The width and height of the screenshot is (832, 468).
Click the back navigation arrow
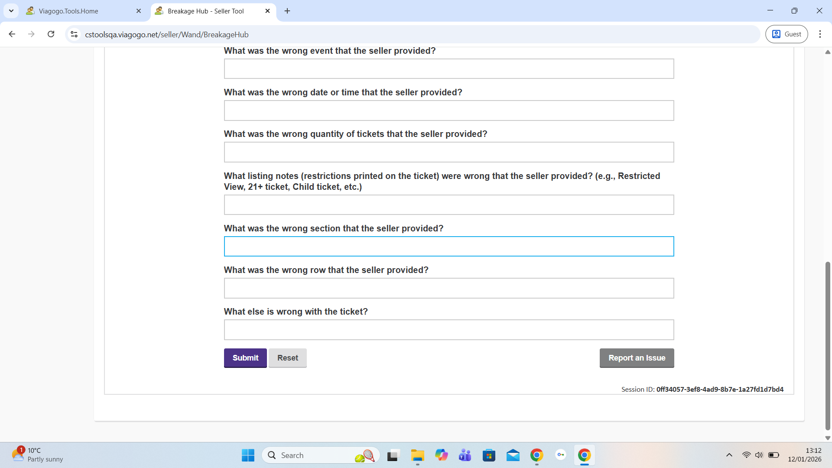pyautogui.click(x=12, y=34)
